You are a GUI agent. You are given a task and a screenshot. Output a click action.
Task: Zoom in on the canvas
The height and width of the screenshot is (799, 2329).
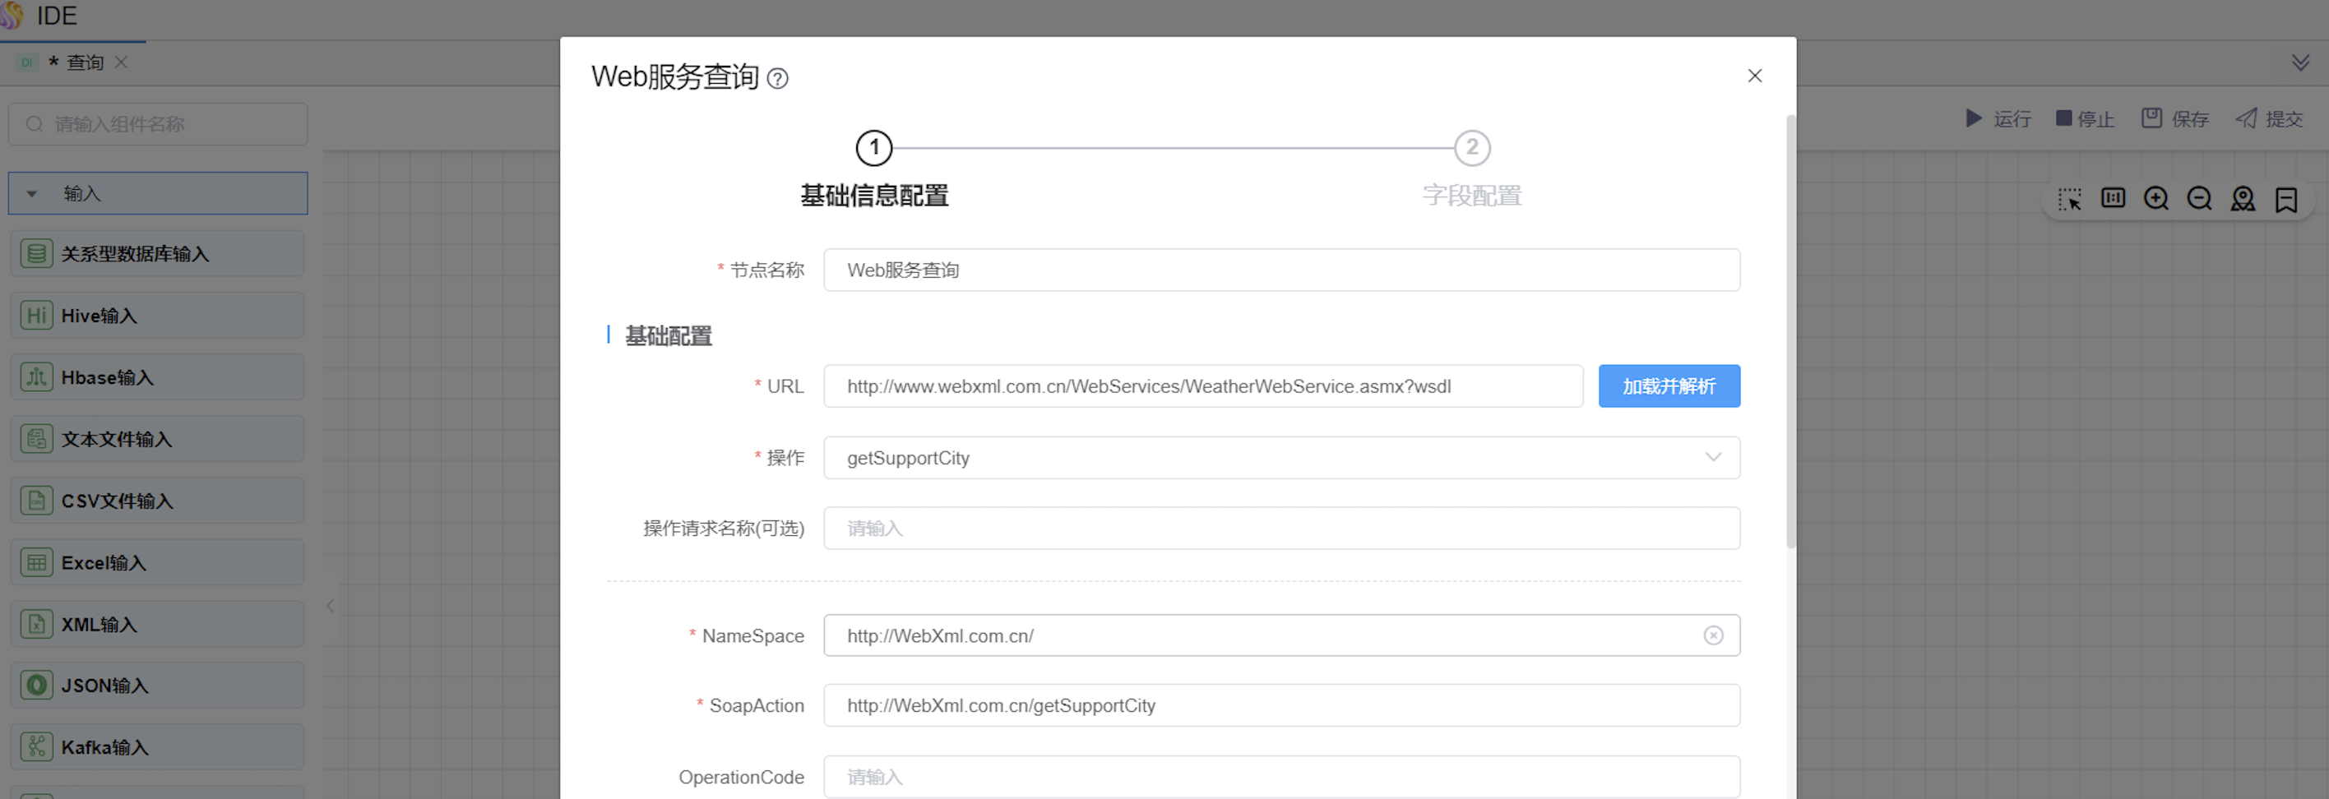click(2156, 199)
